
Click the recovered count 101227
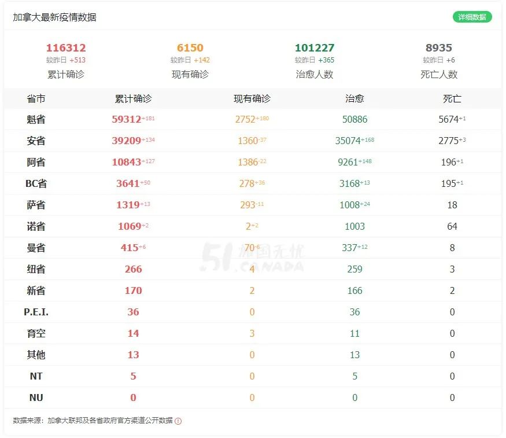click(x=315, y=48)
